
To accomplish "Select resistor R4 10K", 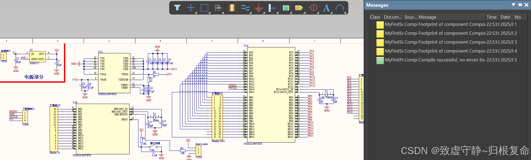I will 183,151.
